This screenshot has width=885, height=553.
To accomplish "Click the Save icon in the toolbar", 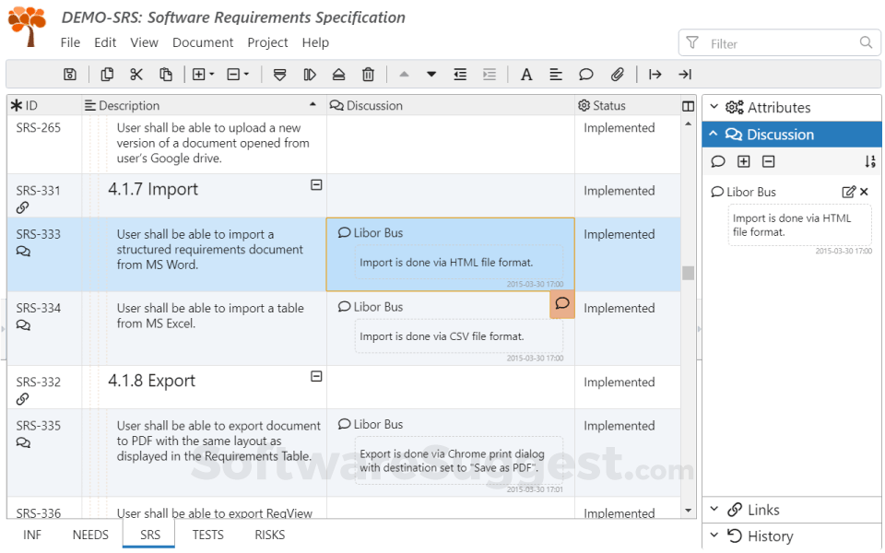I will pos(70,75).
